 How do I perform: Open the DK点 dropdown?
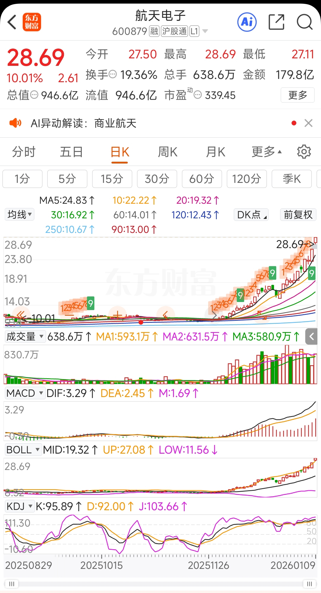click(251, 214)
